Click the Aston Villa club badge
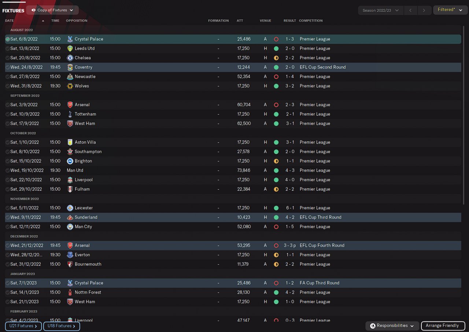This screenshot has height=332, width=469. coord(70,142)
